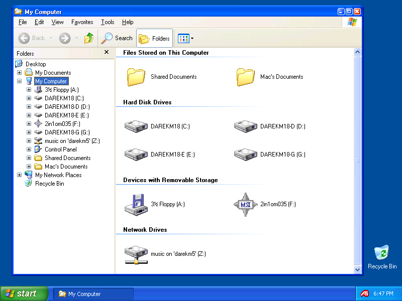Click My Computer taskbar button
Image resolution: width=402 pixels, height=301 pixels.
pyautogui.click(x=93, y=294)
